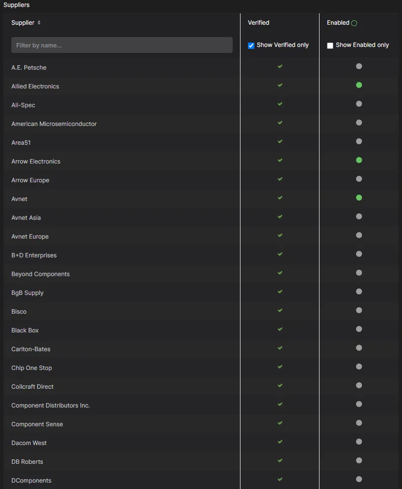Click verified checkmark for Avnet Europe
Screen dimensions: 402x489
280,235
